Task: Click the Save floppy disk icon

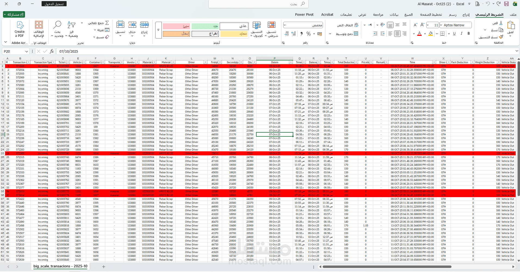Action: (x=506, y=4)
